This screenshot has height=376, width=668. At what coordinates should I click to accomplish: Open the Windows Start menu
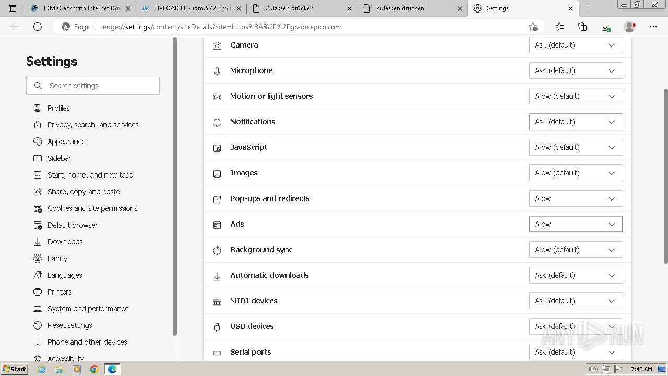[14, 369]
